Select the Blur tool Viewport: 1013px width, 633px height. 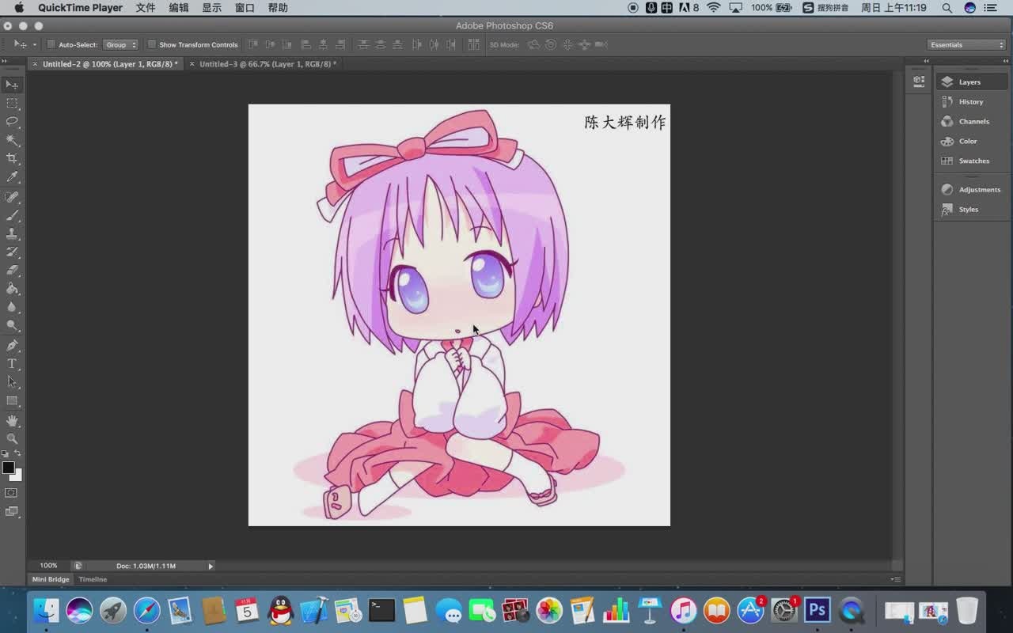coord(12,307)
